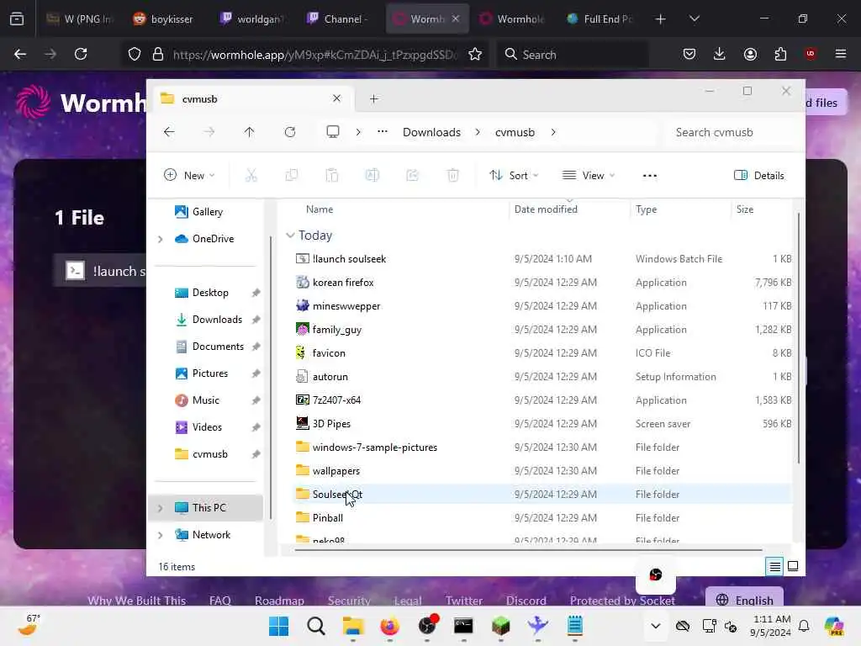Screen dimensions: 861x646
Task: Click the This PC monitor icon in address bar
Action: click(x=333, y=132)
